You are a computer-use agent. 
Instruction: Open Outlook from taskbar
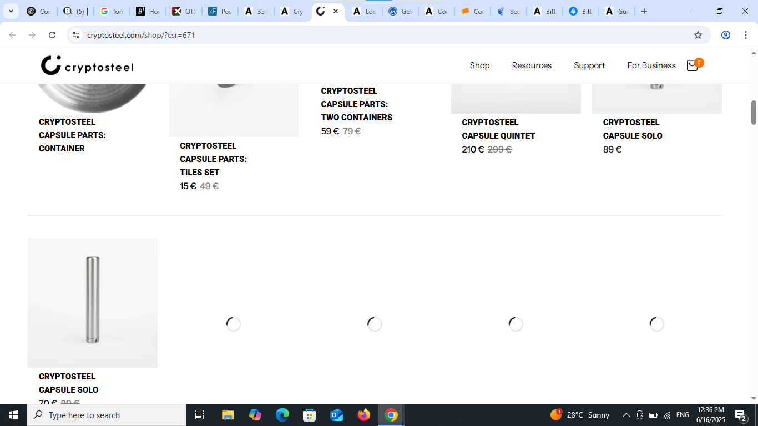337,415
